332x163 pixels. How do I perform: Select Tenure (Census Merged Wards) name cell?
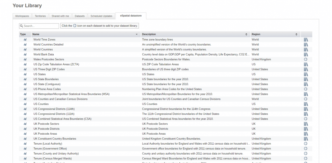(x=86, y=158)
